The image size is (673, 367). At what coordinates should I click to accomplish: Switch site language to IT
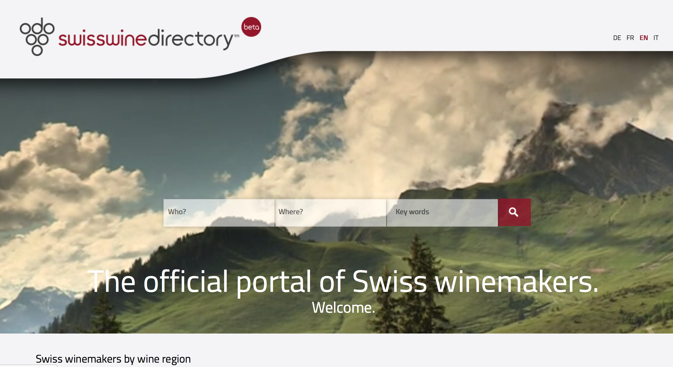click(656, 38)
